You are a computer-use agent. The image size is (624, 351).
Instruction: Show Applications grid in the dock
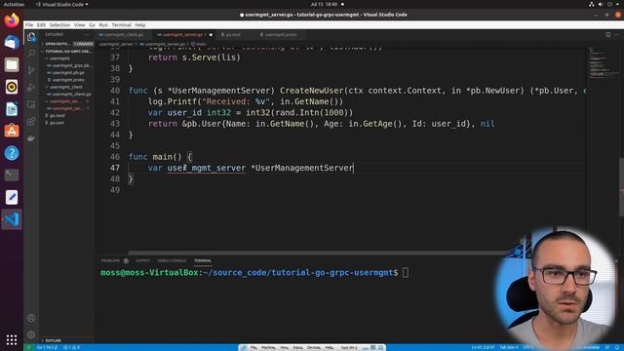pyautogui.click(x=12, y=339)
